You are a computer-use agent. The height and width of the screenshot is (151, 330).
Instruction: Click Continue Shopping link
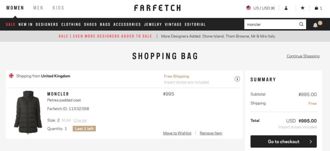[303, 56]
